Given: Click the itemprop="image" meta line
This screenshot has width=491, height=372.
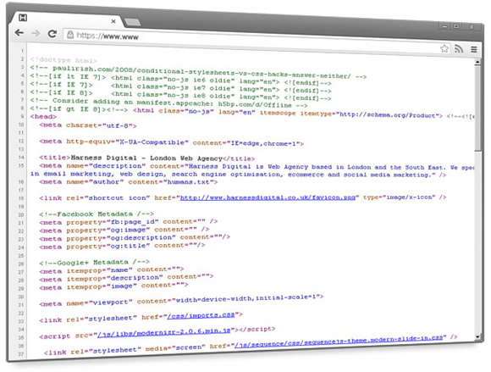Looking at the screenshot, I should tap(113, 286).
